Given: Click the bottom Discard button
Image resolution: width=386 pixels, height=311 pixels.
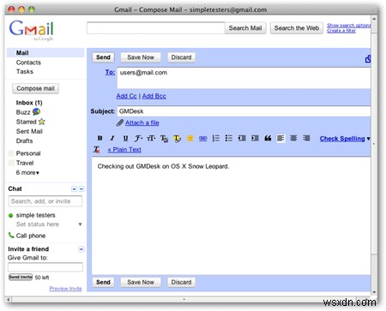Looking at the screenshot, I should (x=181, y=282).
